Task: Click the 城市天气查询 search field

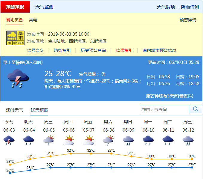Action: [164, 109]
